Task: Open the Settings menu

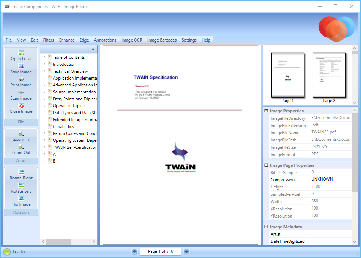Action: coord(189,40)
